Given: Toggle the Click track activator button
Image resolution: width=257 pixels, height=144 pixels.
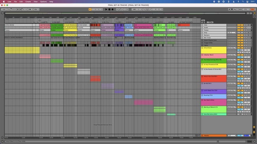Looking at the screenshot, I should 240,25.
